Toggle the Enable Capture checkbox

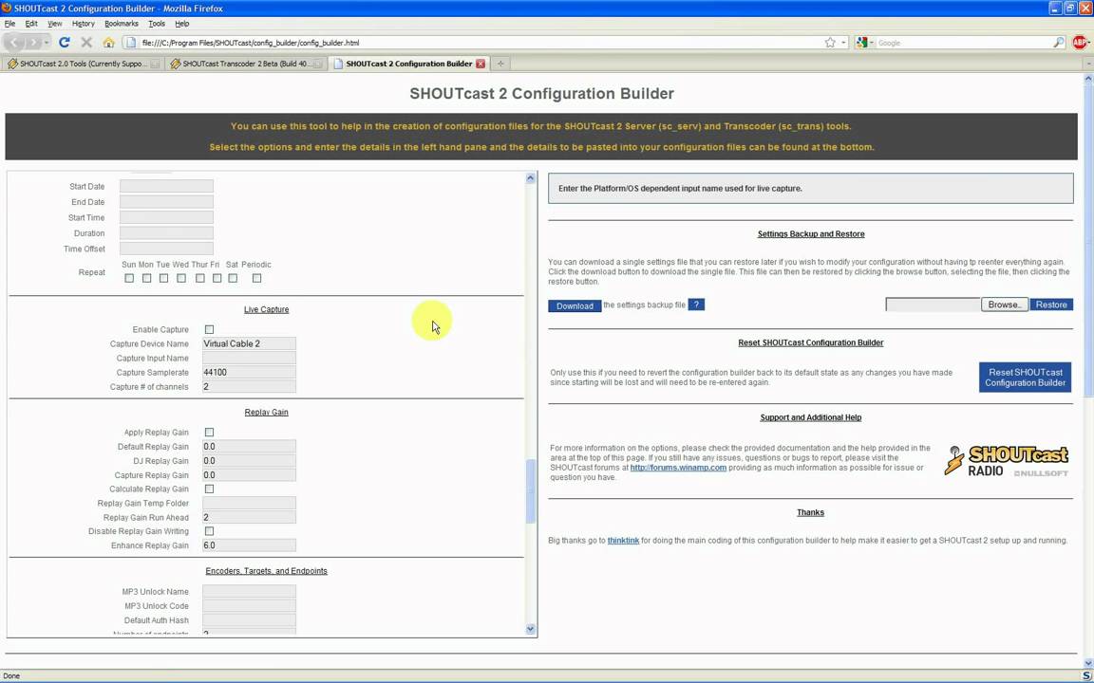pyautogui.click(x=209, y=330)
